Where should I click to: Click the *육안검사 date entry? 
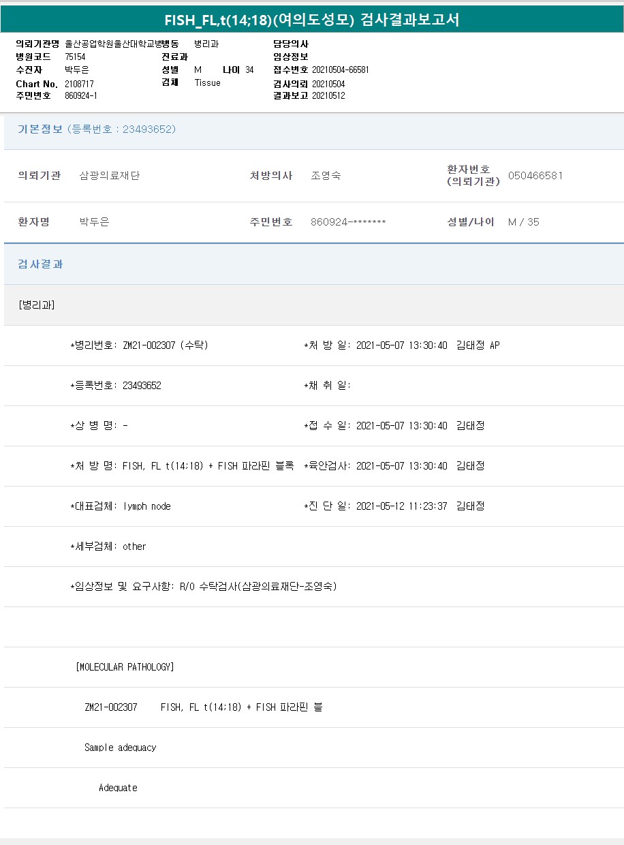[x=394, y=466]
